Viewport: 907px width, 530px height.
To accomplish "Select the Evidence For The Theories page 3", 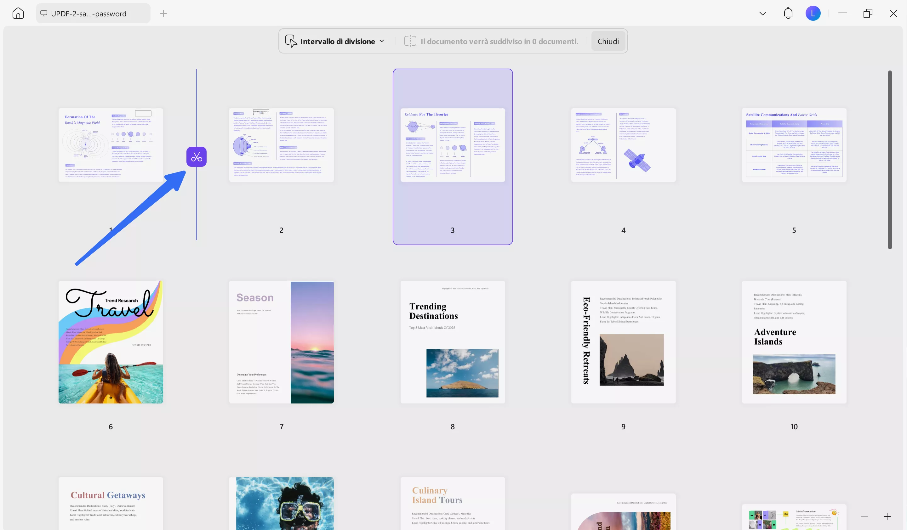I will coord(453,145).
